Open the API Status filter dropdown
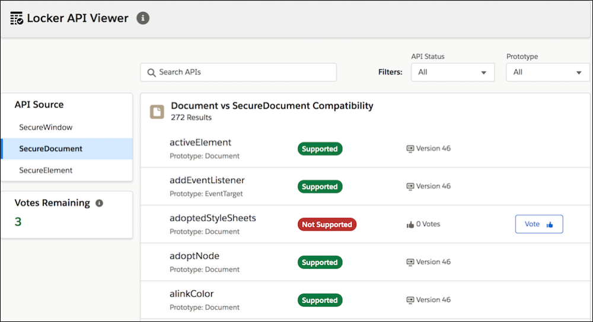Screen dimensions: 593x322 click(x=452, y=72)
